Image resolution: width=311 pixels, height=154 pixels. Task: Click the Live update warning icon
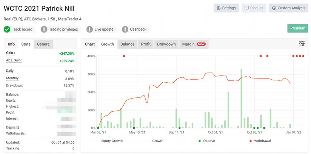tap(89, 29)
